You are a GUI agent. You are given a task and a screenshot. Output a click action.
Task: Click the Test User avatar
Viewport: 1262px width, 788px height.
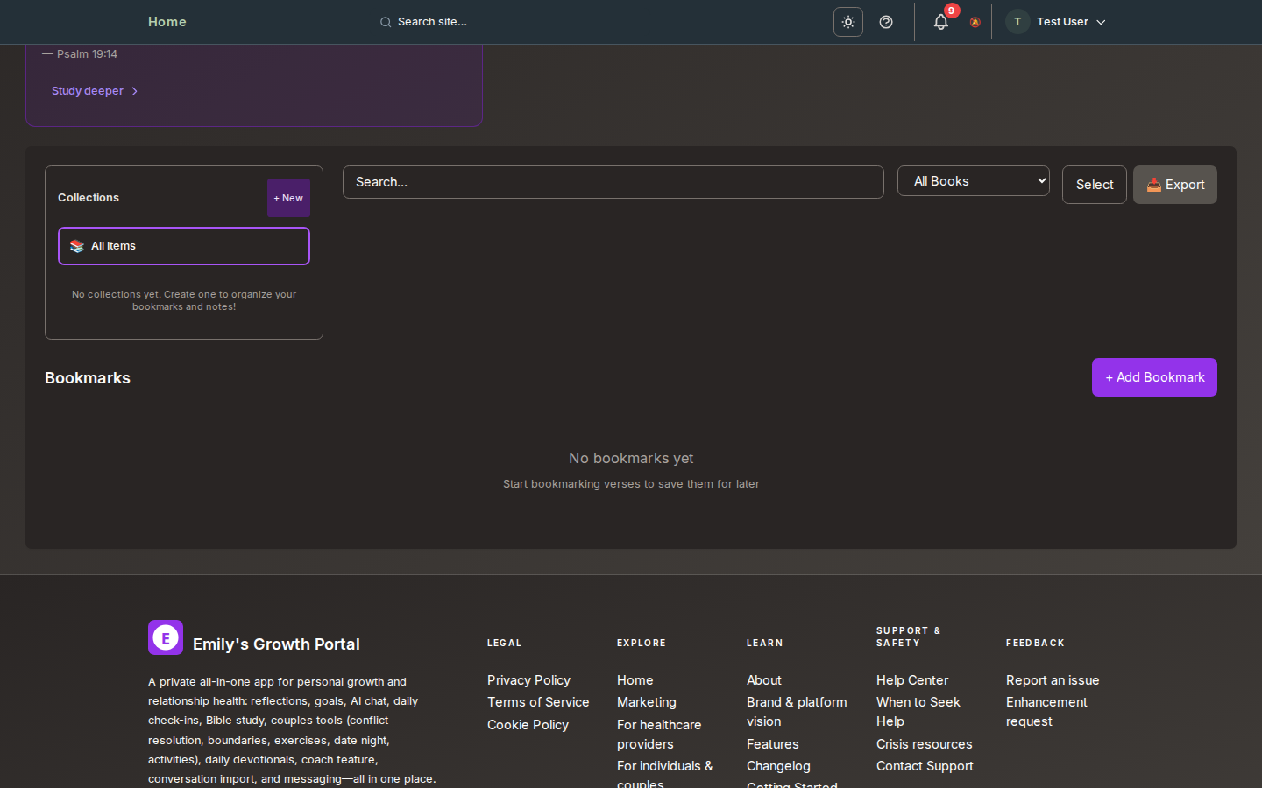click(1017, 22)
